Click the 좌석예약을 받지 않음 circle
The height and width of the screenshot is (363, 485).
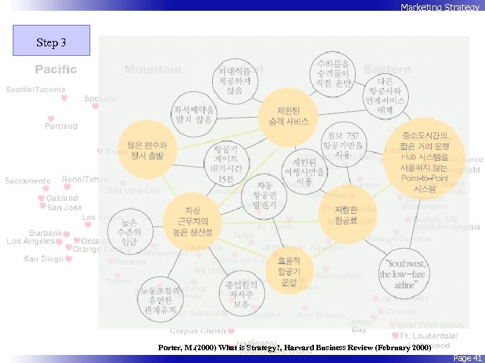pos(194,114)
